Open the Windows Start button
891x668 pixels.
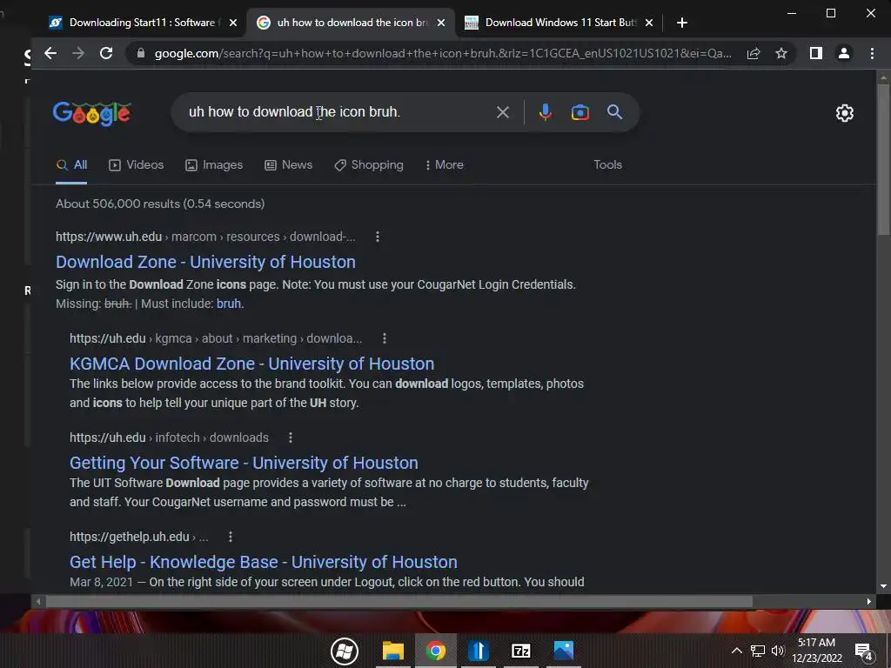[x=345, y=651]
